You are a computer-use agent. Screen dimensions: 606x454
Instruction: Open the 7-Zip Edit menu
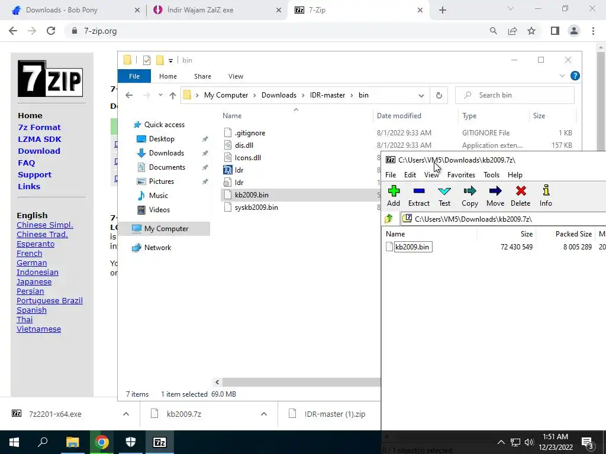[x=410, y=175]
